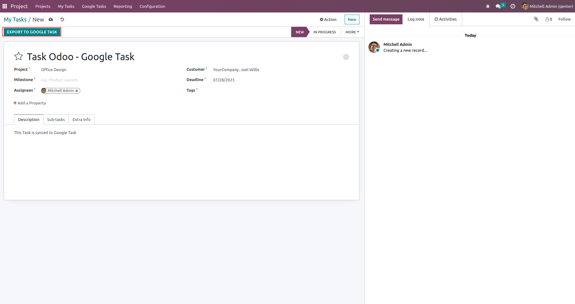The width and height of the screenshot is (575, 304).
Task: Open Mitchell Admin user menu
Action: click(547, 6)
